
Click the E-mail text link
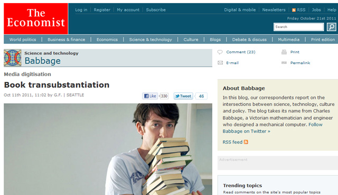pyautogui.click(x=232, y=63)
